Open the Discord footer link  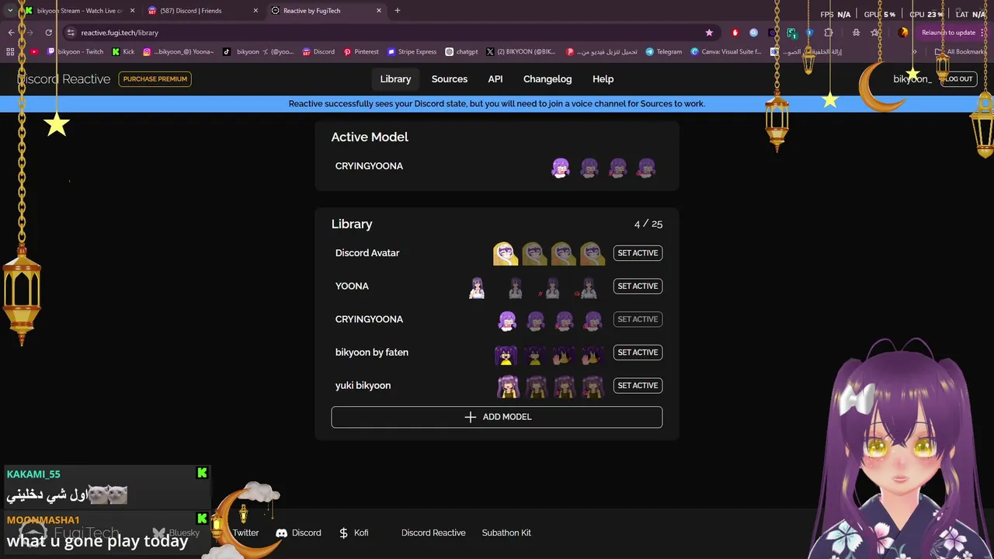click(x=298, y=533)
